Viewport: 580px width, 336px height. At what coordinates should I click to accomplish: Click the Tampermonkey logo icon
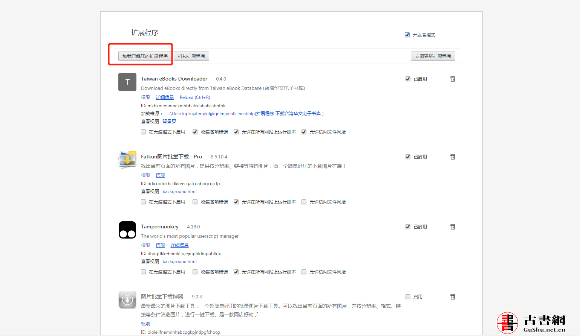pyautogui.click(x=127, y=230)
